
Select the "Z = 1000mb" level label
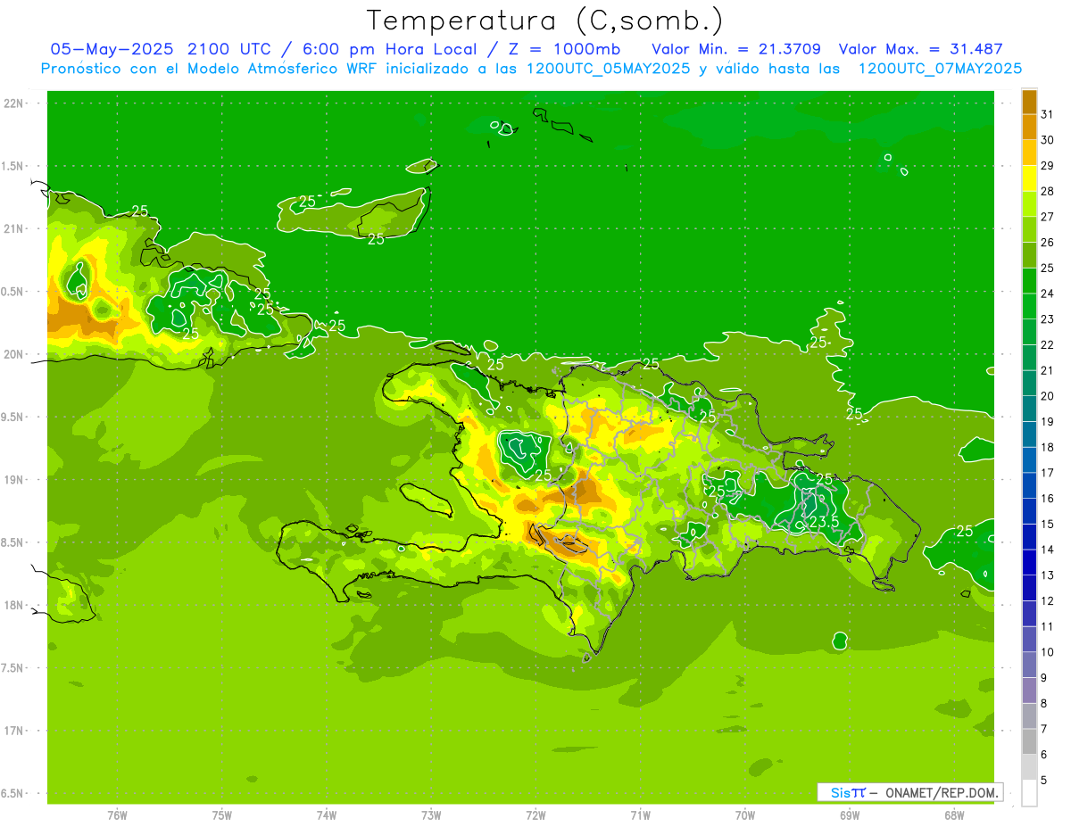tap(566, 49)
